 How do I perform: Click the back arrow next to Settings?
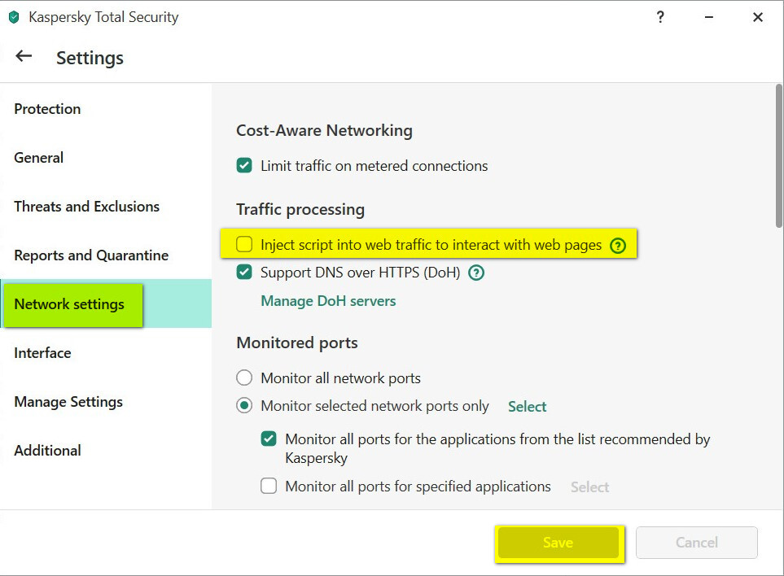24,56
